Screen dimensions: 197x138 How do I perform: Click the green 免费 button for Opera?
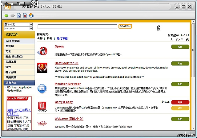point(180,47)
